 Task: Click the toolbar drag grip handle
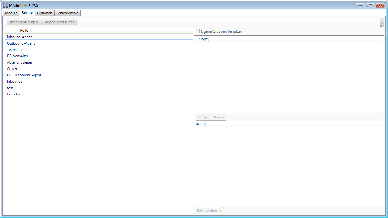[x=6, y=22]
